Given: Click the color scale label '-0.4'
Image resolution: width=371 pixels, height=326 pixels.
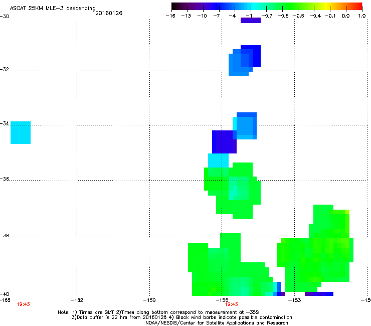Looking at the screenshot, I should [315, 16].
